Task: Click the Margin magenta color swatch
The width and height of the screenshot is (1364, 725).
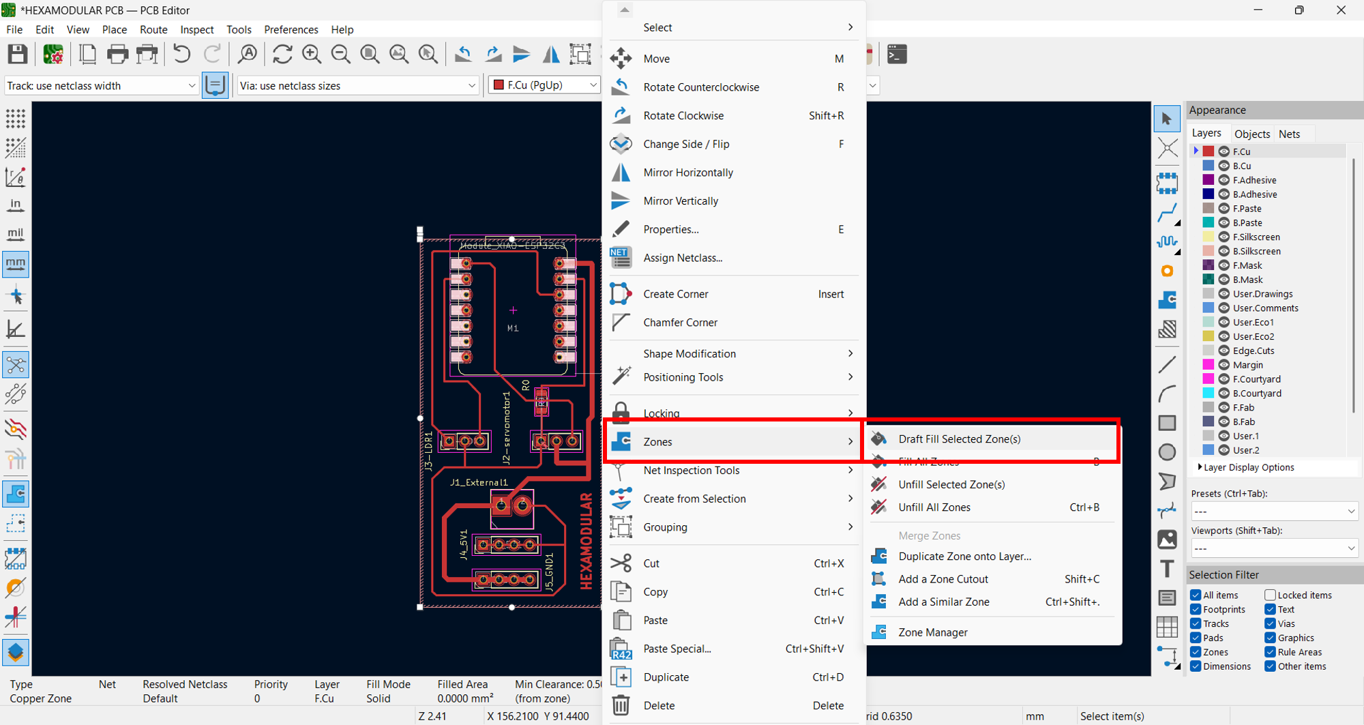Action: pos(1208,365)
